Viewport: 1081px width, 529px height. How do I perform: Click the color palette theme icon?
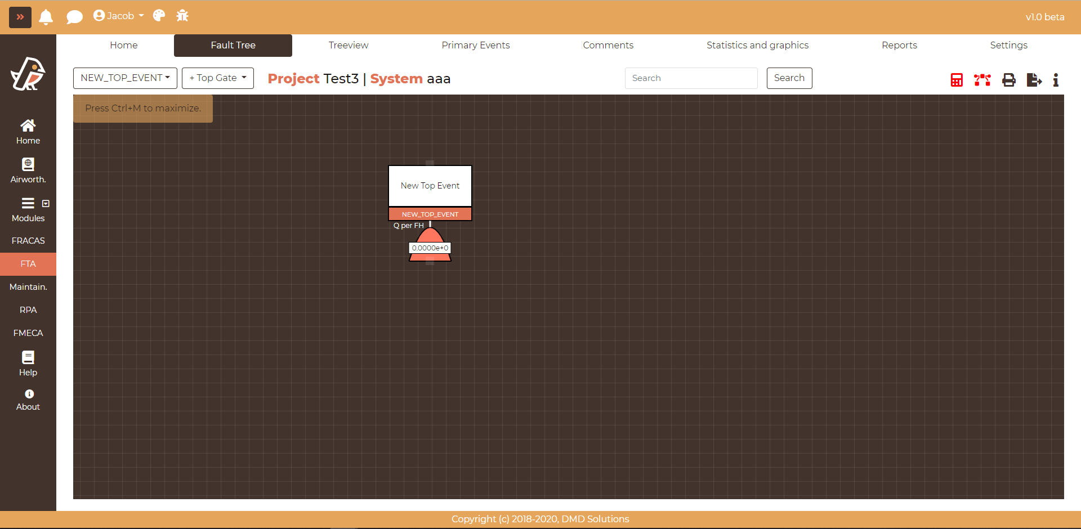click(x=159, y=16)
